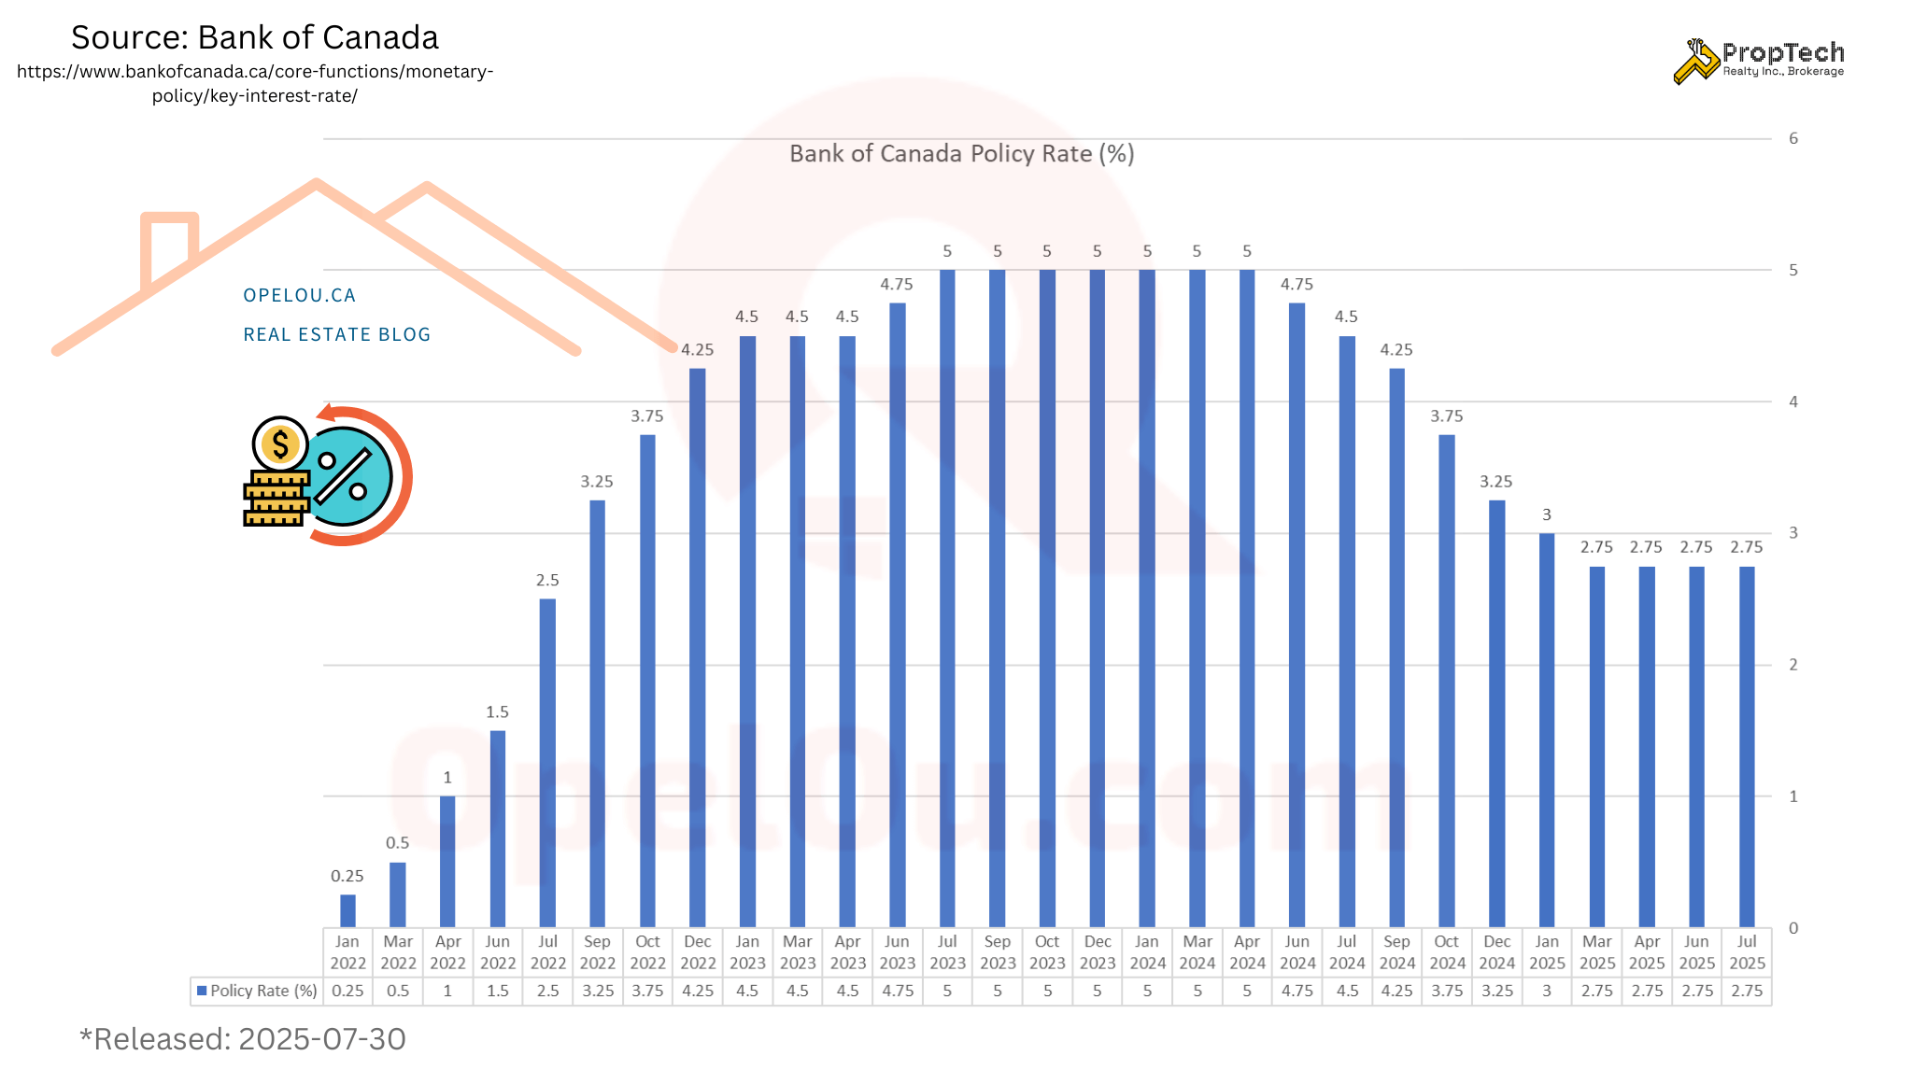Click the Released 2025-07-30 note
This screenshot has height=1070, width=1913.
(243, 1038)
